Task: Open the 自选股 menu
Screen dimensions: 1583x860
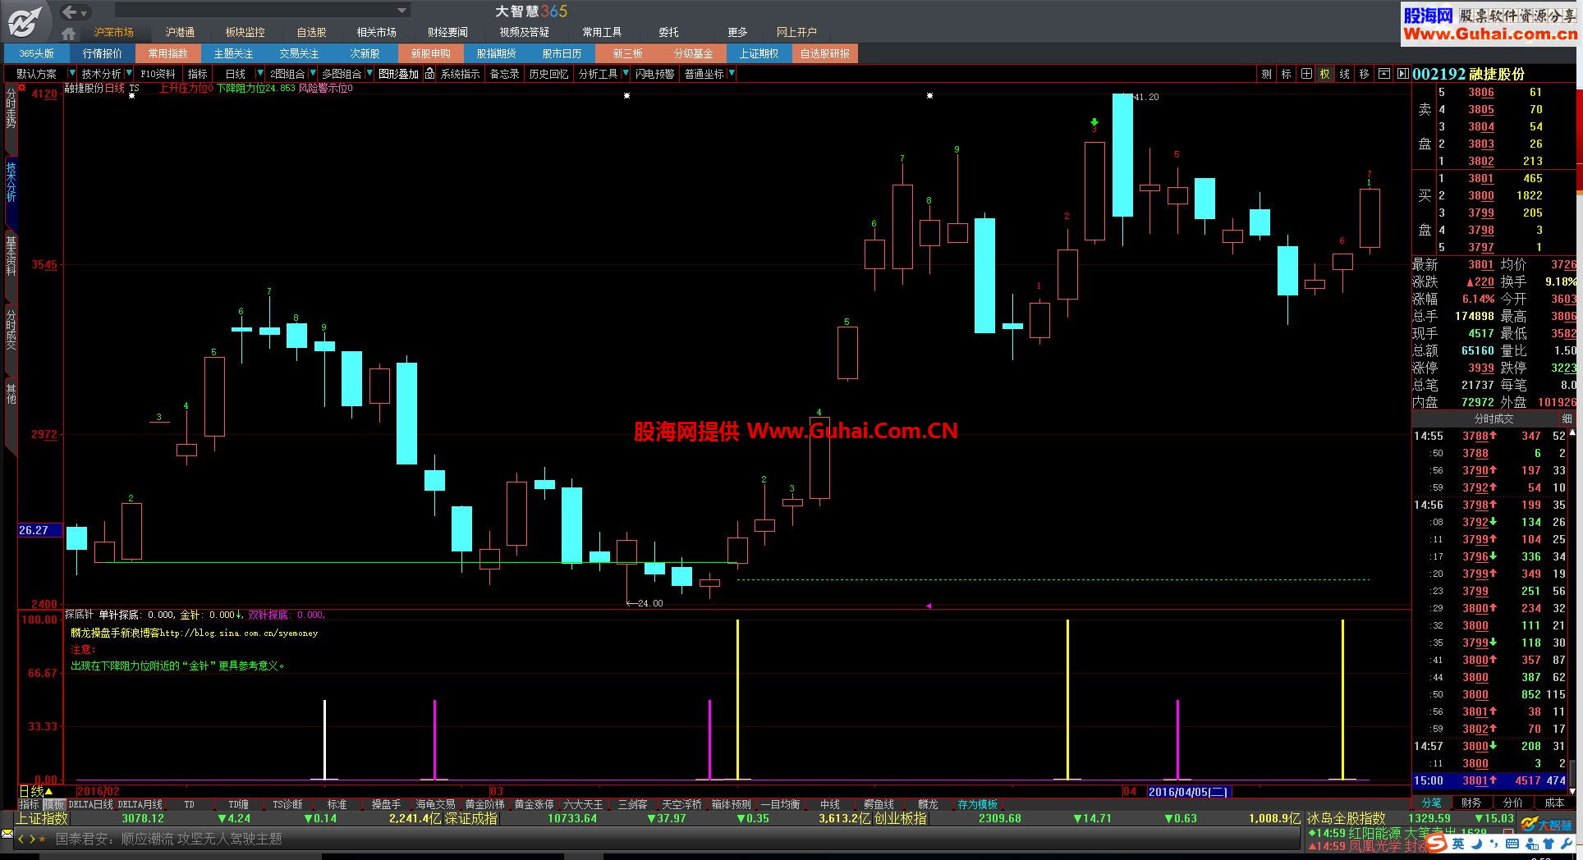Action: click(311, 33)
